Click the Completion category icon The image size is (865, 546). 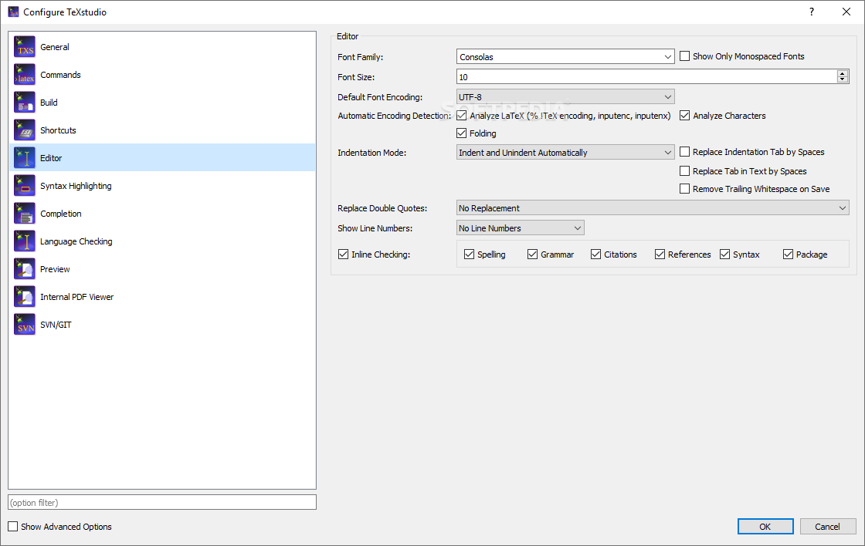(x=25, y=213)
